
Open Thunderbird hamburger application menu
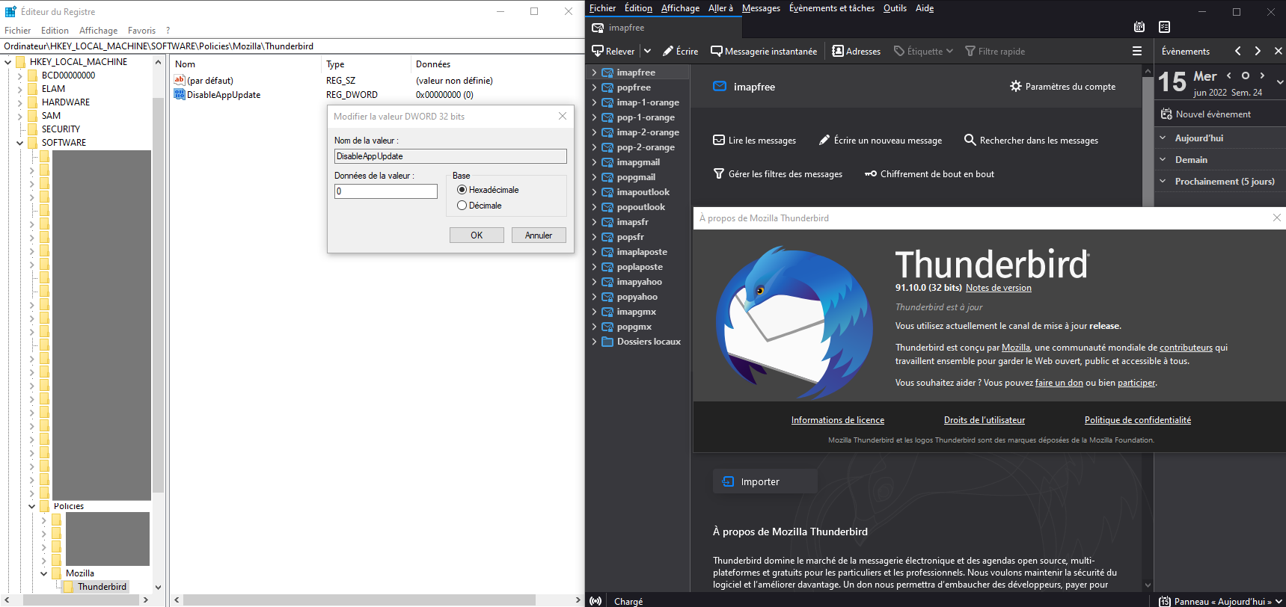click(1137, 51)
